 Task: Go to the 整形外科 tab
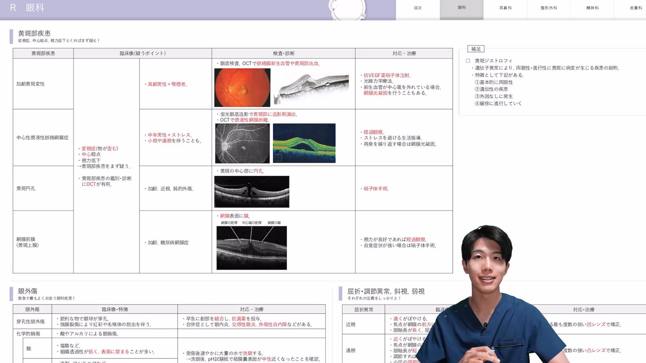tap(549, 8)
